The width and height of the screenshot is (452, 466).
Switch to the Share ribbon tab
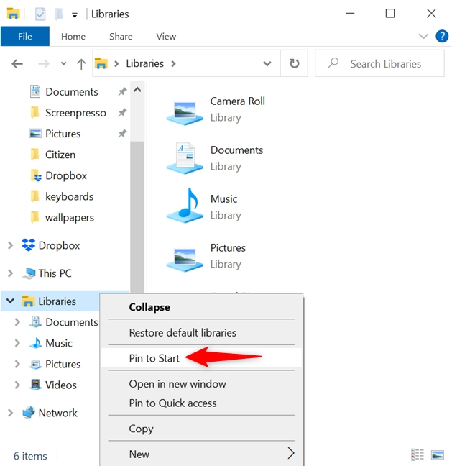click(121, 36)
